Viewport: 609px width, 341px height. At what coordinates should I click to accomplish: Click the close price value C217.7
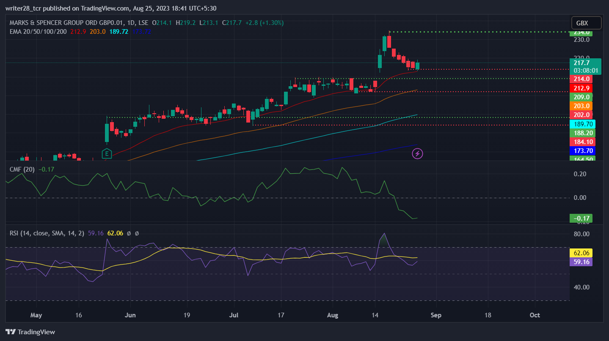pos(232,23)
